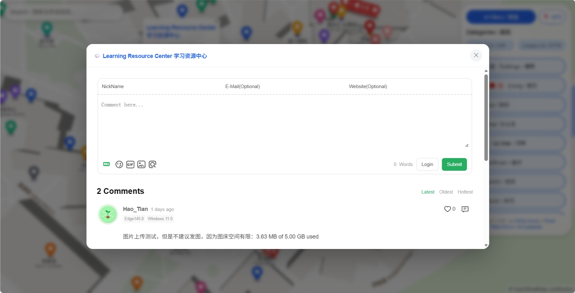Click the Login button
Viewport: 575px width, 293px height.
click(x=427, y=164)
